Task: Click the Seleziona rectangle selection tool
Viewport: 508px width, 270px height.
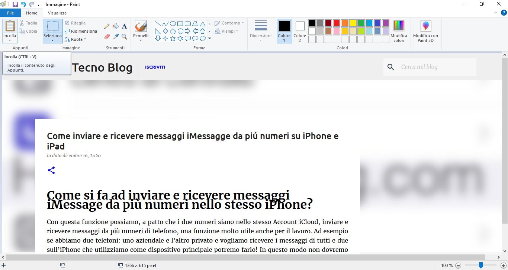Action: (53, 26)
